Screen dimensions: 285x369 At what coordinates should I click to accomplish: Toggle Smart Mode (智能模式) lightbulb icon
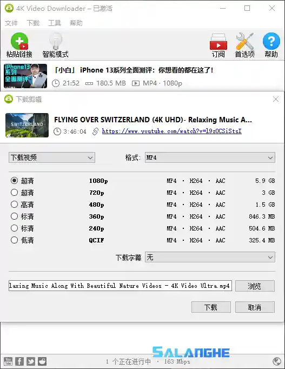pos(56,42)
